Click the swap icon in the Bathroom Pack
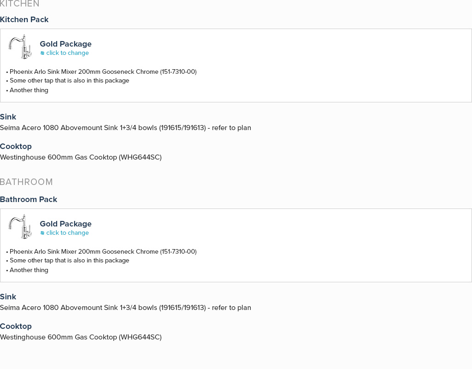472x369 pixels. pos(42,233)
